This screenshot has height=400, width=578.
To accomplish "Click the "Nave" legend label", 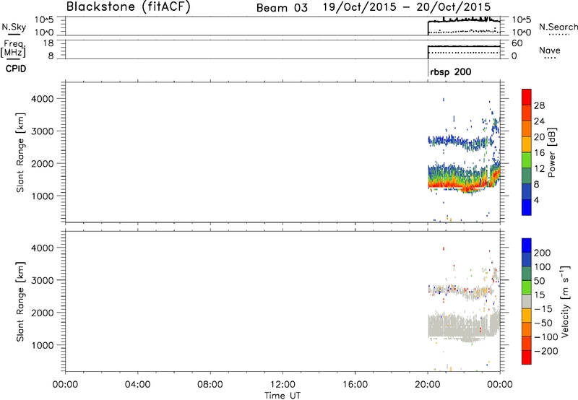I will [550, 50].
